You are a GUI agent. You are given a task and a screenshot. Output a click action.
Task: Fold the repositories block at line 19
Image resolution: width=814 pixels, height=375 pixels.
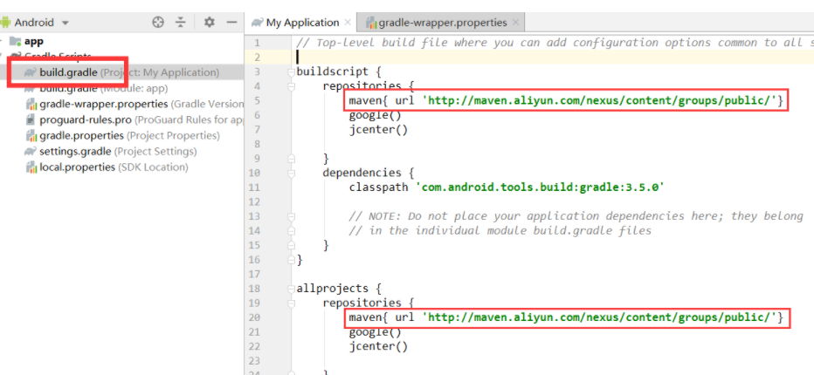291,303
